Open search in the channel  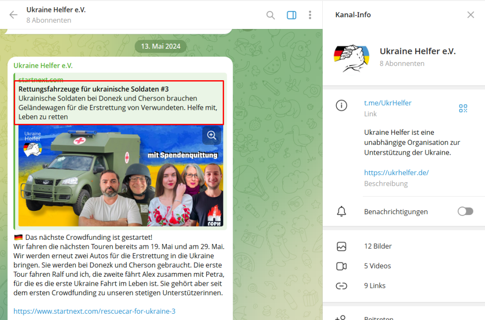[270, 15]
